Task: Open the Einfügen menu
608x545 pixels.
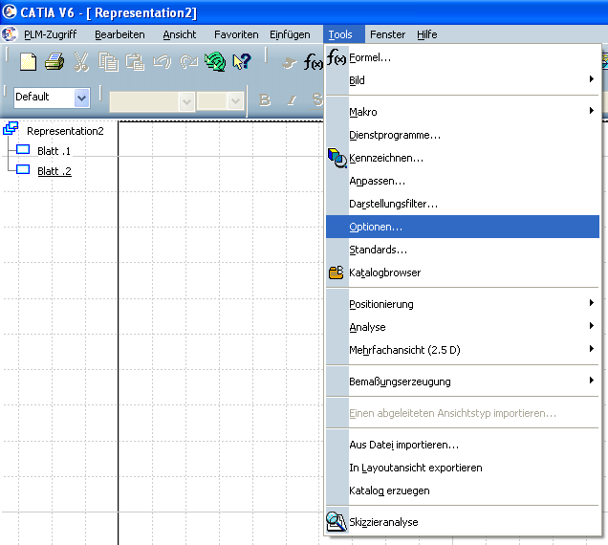Action: click(290, 34)
